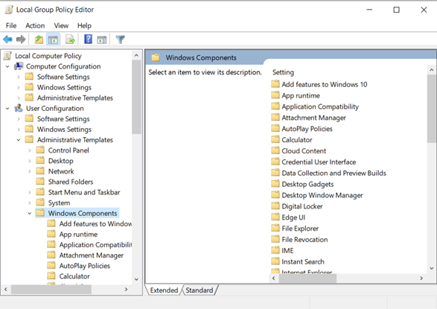
Task: Click tree pane scroll right arrow
Action: [x=126, y=289]
